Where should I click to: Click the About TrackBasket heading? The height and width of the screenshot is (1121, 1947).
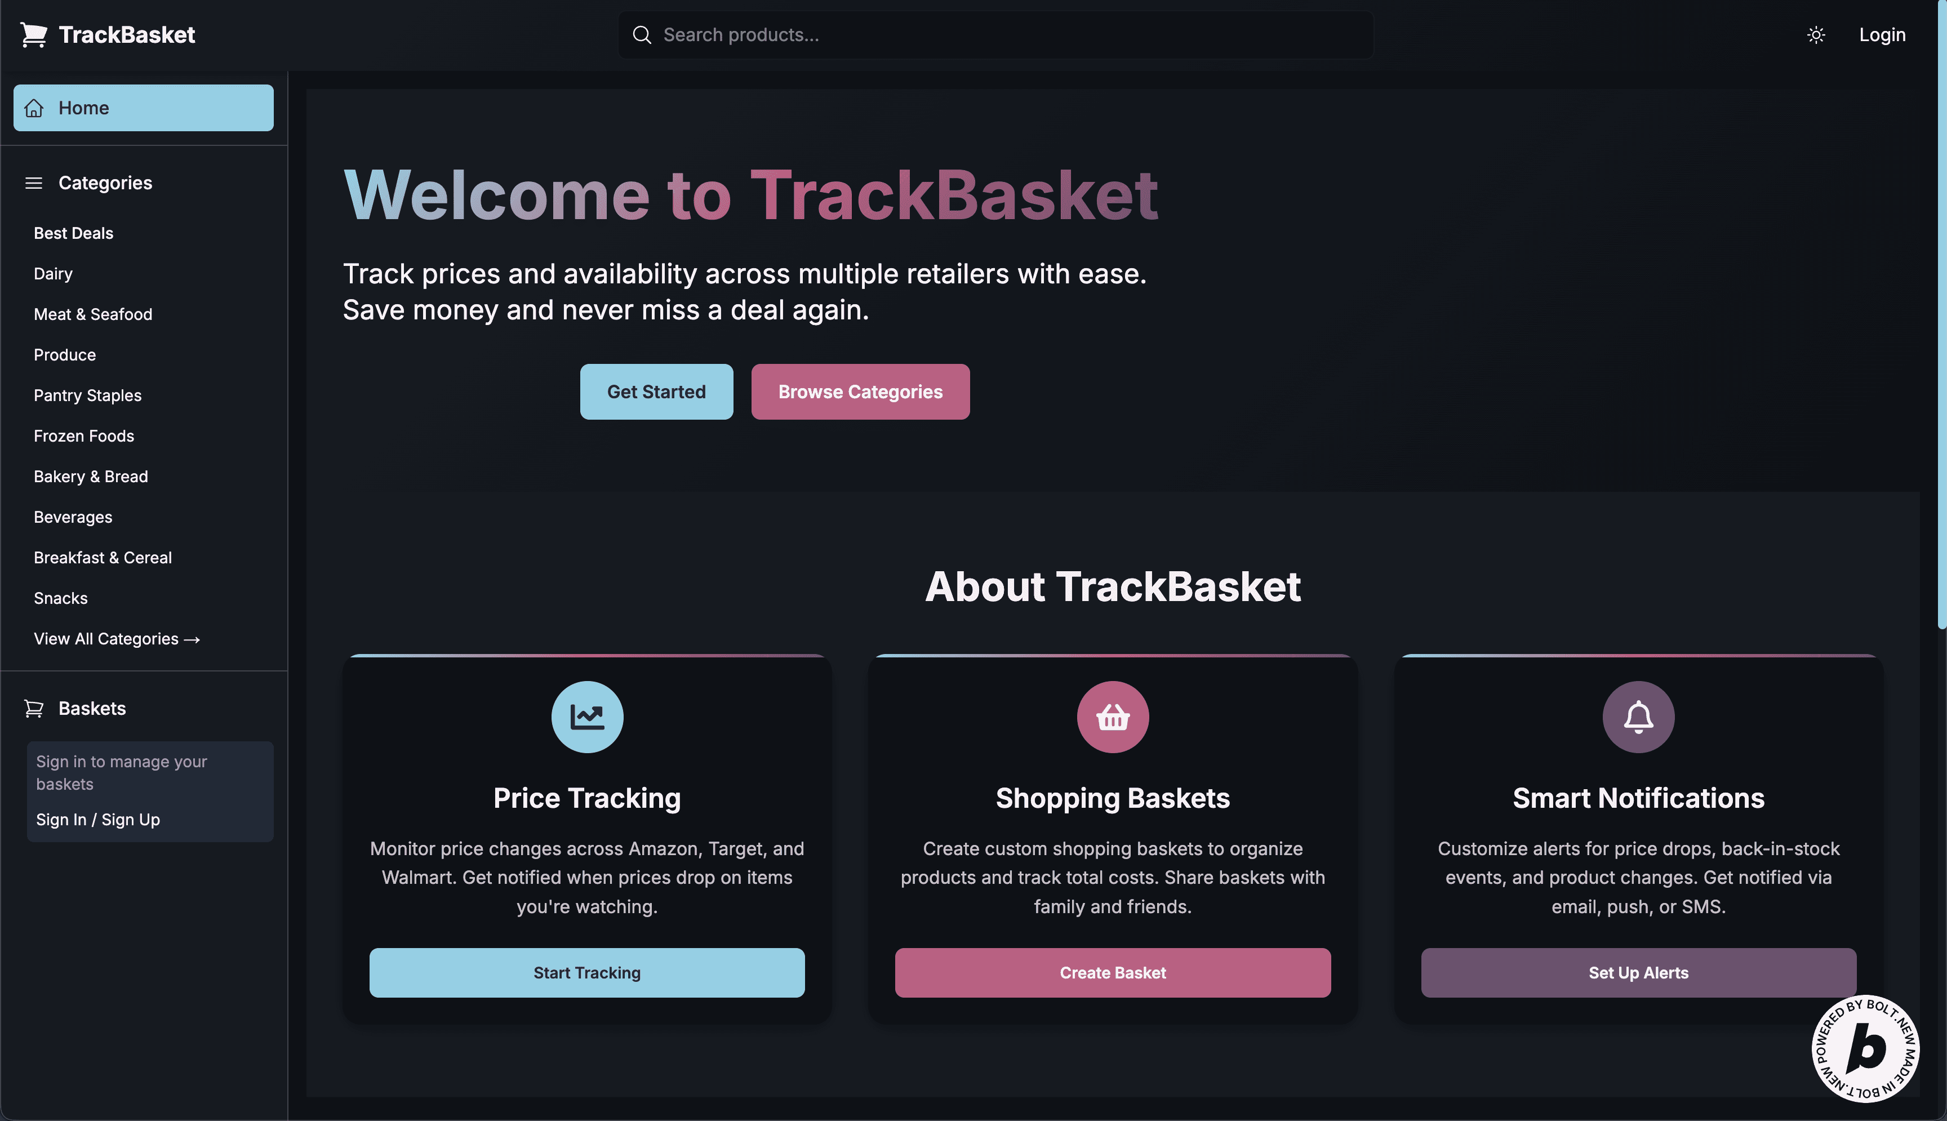(1113, 586)
